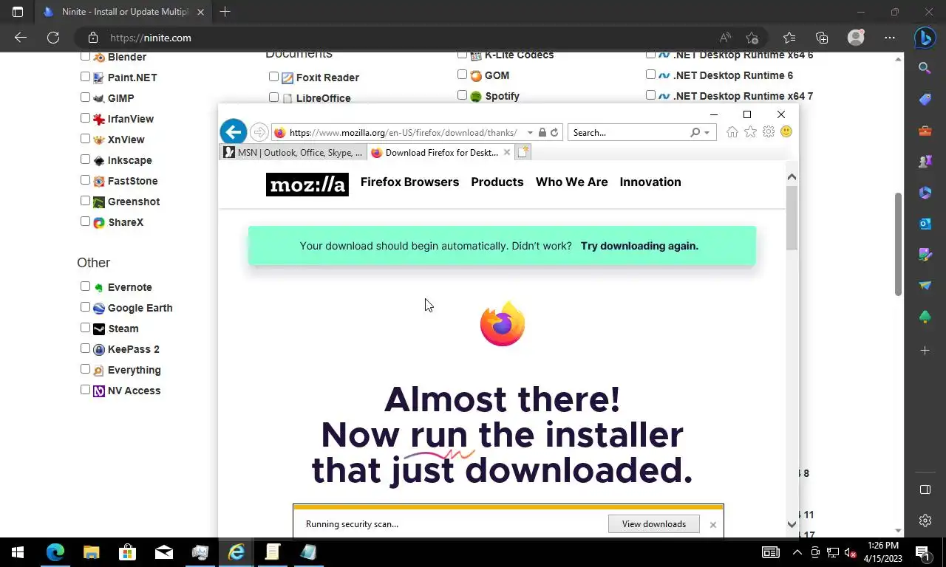Open the Edge sidebar Search icon
946x567 pixels.
[925, 68]
